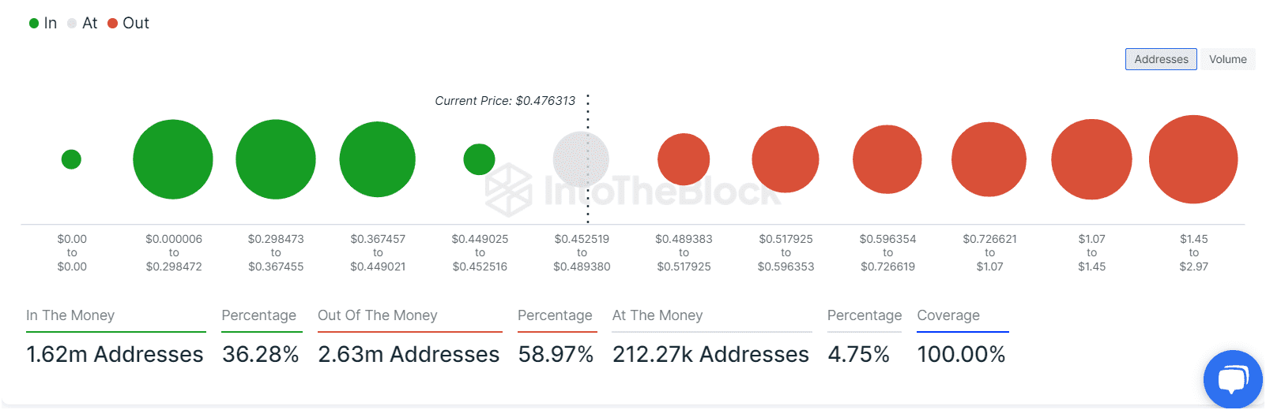Screen dimensions: 1266x410
Task: Click the green $0.298473 to $0.367455 bubble
Action: tap(276, 159)
